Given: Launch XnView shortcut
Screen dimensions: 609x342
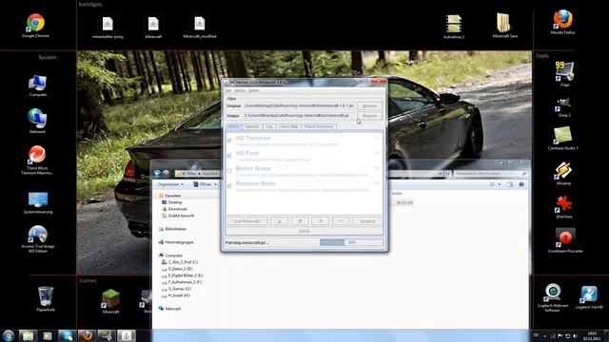Looking at the screenshot, I should (x=563, y=207).
